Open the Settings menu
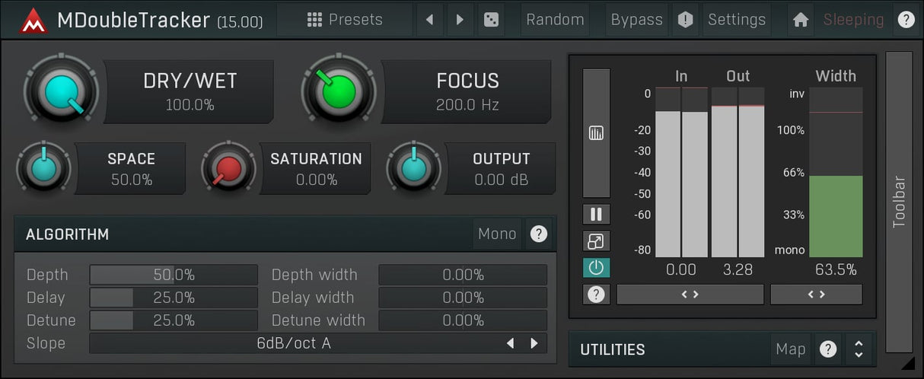This screenshot has height=379, width=924. coord(736,20)
